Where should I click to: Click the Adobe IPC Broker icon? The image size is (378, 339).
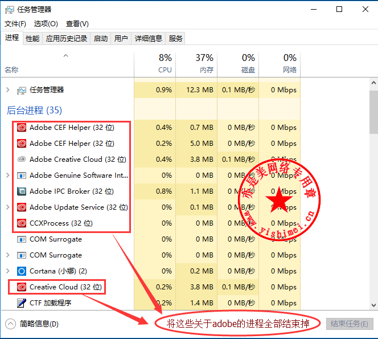22,191
